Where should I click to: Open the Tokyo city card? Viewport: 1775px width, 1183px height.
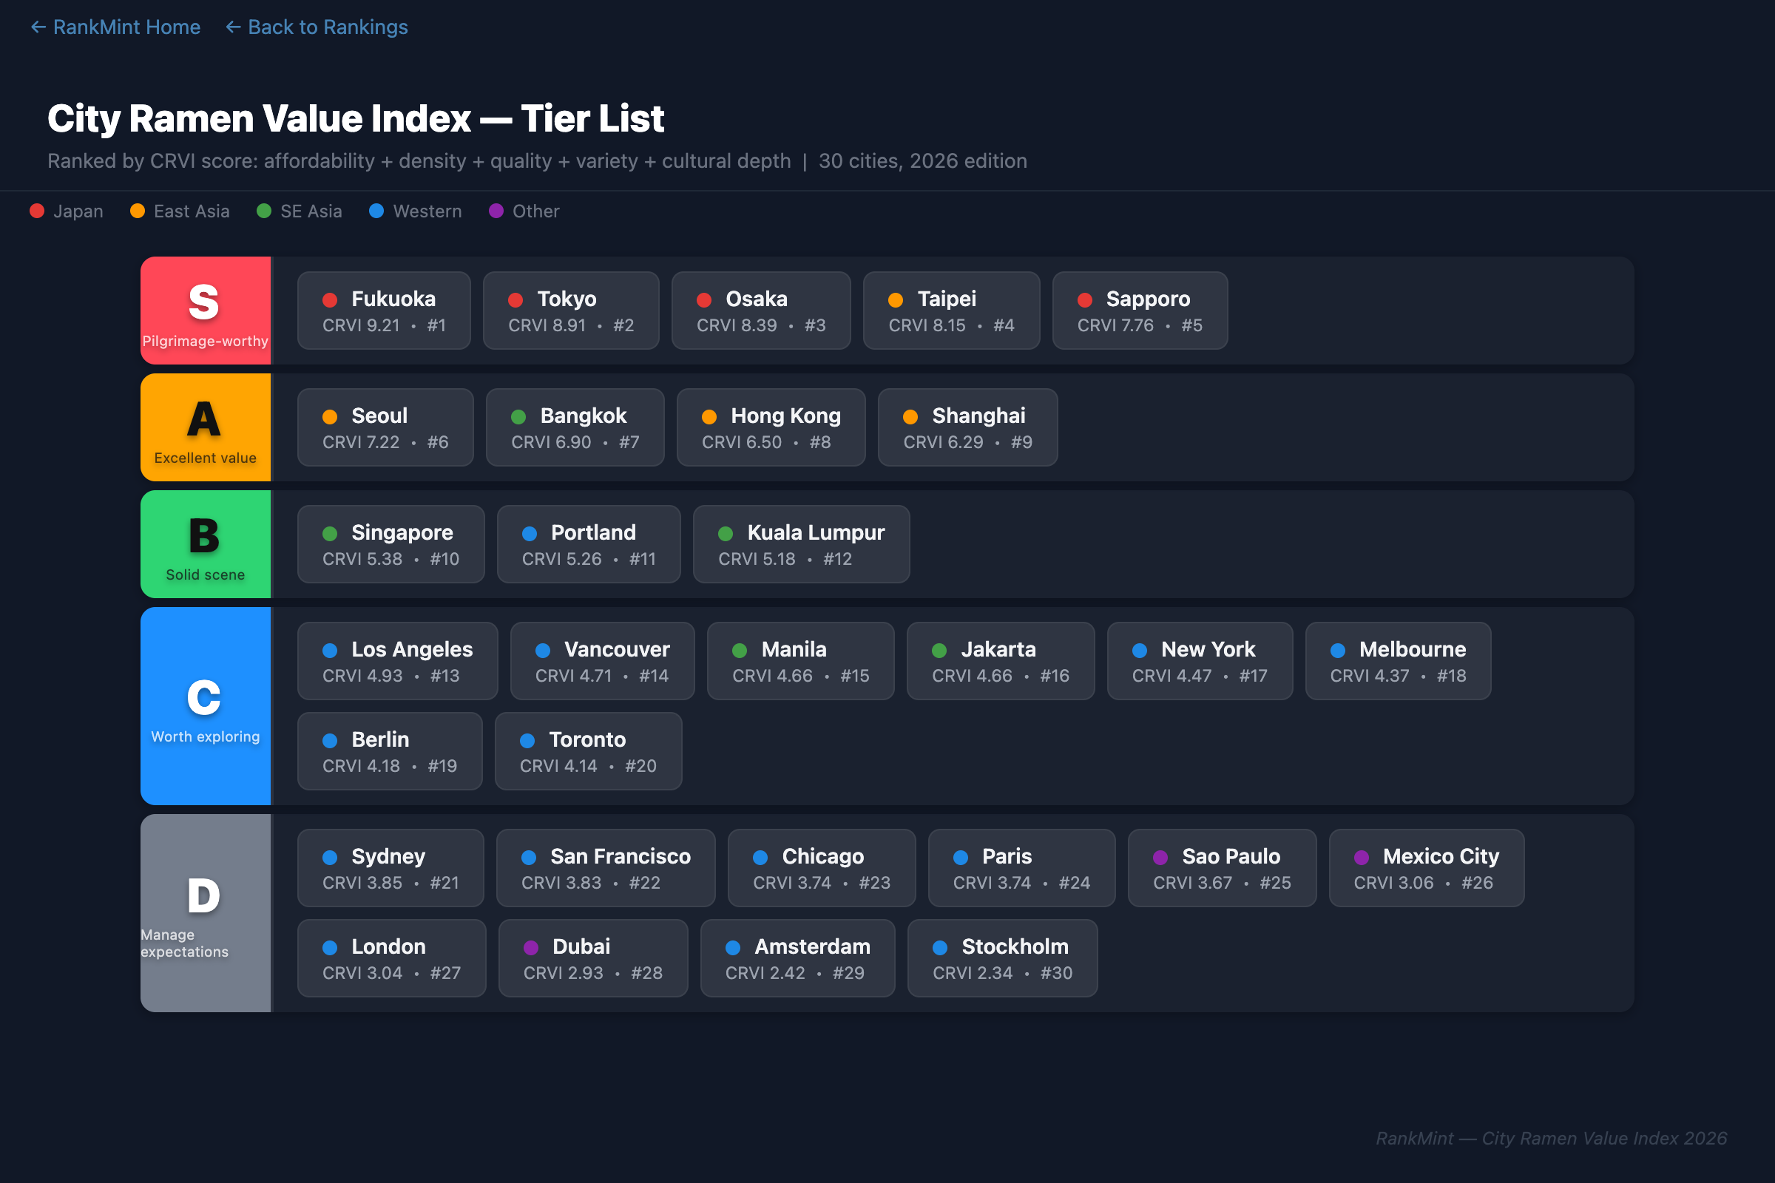[x=570, y=310]
